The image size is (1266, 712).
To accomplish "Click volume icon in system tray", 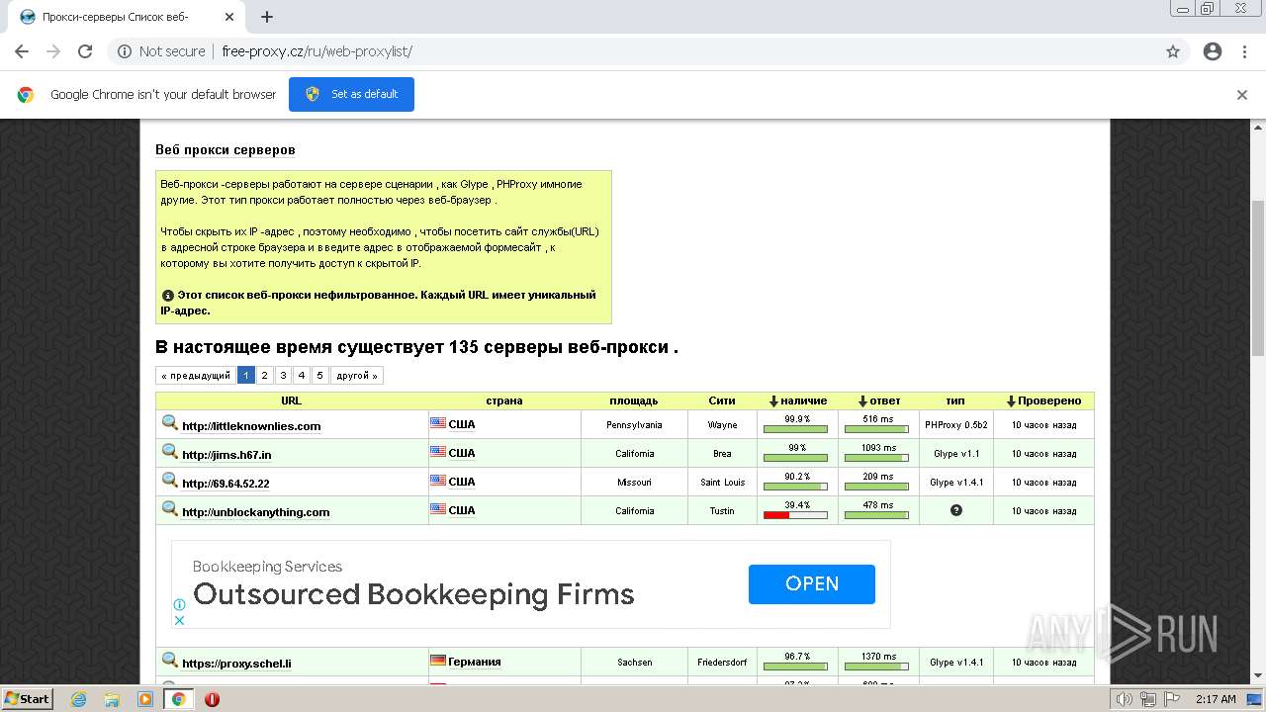I will point(1124,699).
